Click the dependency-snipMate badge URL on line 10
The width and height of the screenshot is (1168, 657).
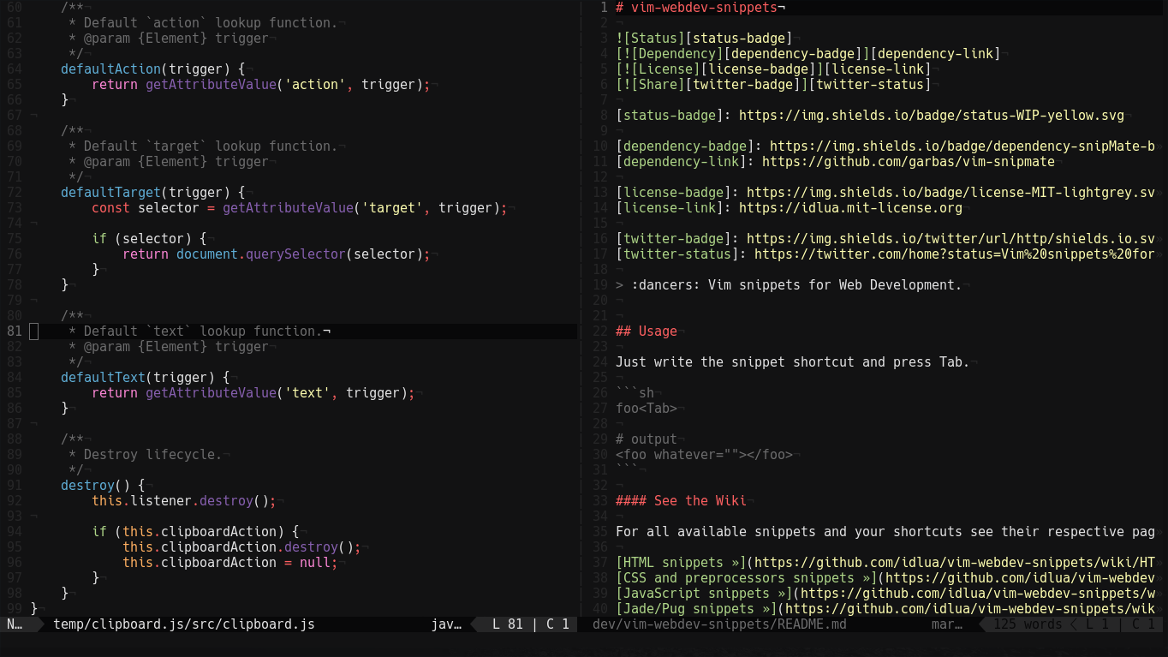962,146
